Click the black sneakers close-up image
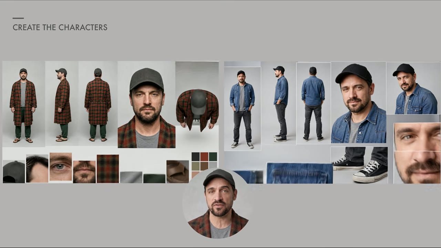This screenshot has height=248, width=441. (359, 165)
